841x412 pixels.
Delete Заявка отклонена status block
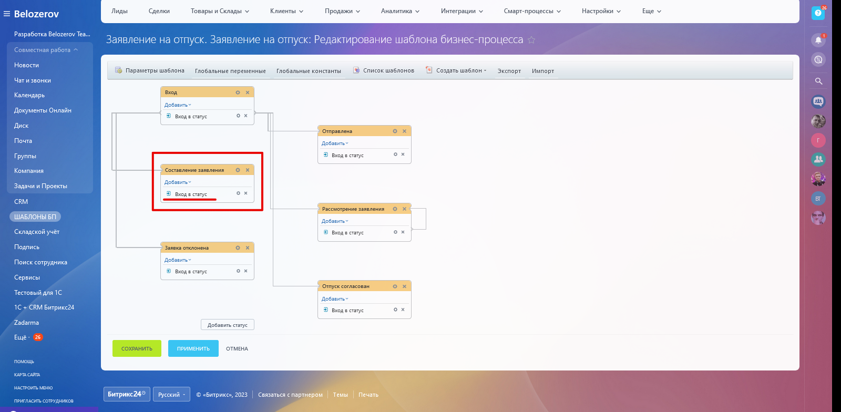pos(248,248)
